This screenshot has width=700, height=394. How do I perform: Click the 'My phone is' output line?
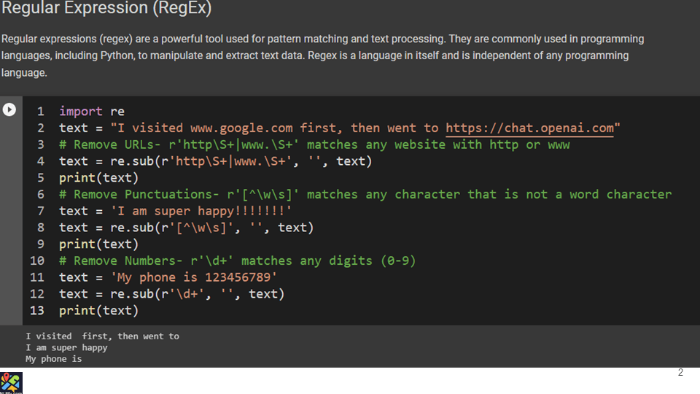coord(54,359)
